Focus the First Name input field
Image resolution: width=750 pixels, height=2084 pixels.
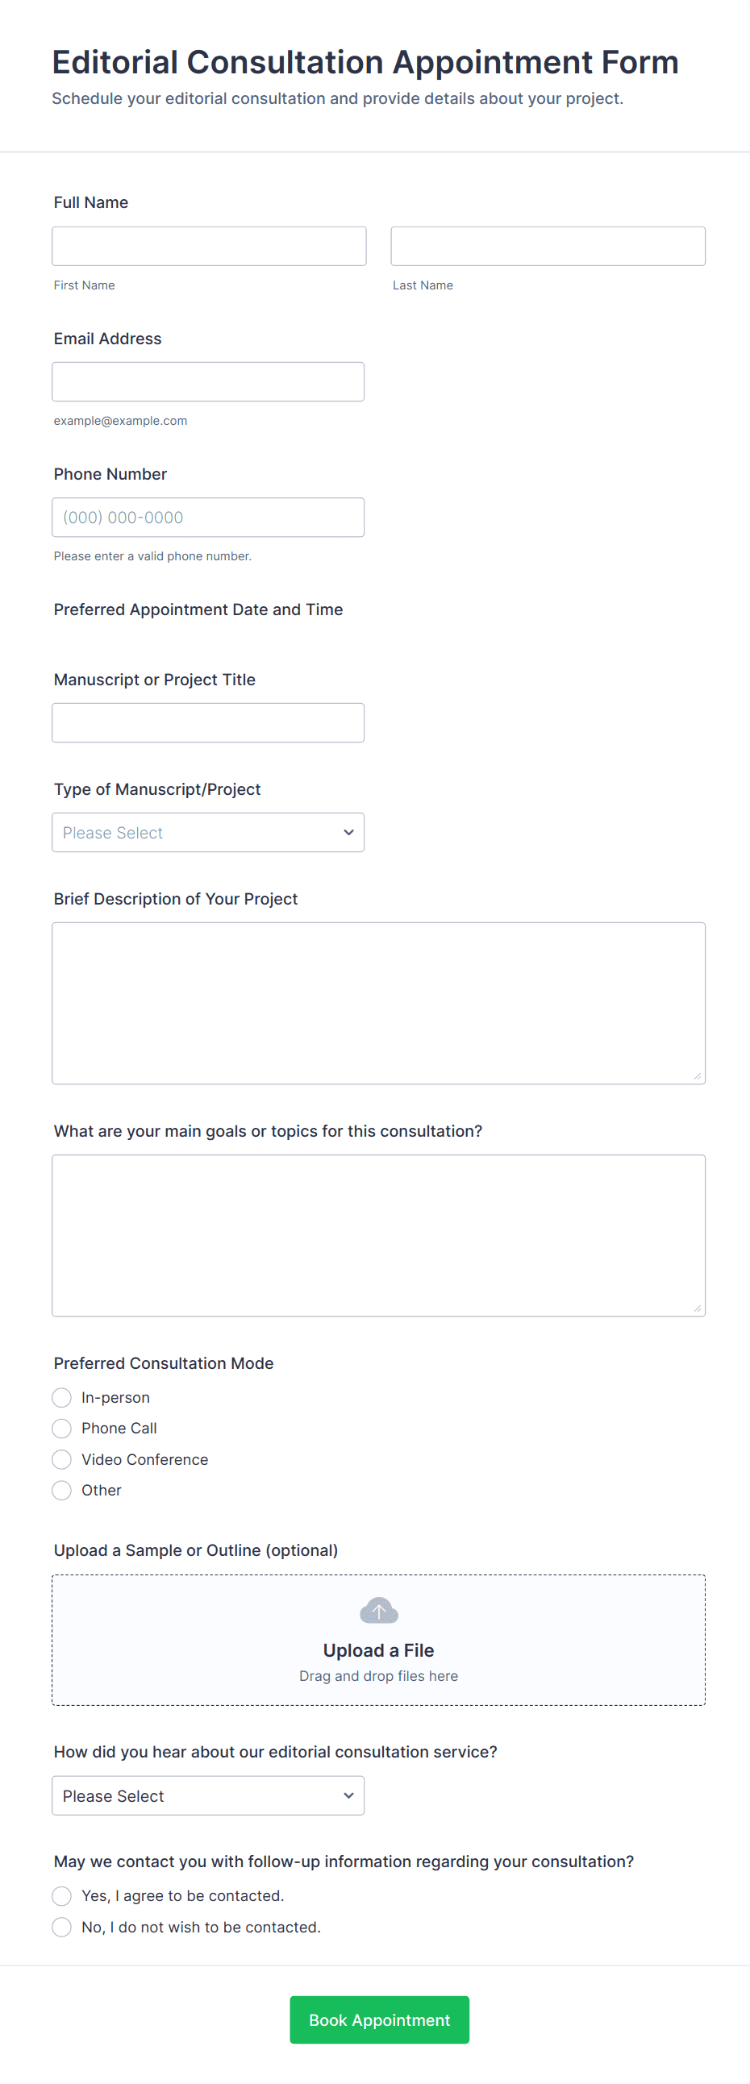(209, 246)
